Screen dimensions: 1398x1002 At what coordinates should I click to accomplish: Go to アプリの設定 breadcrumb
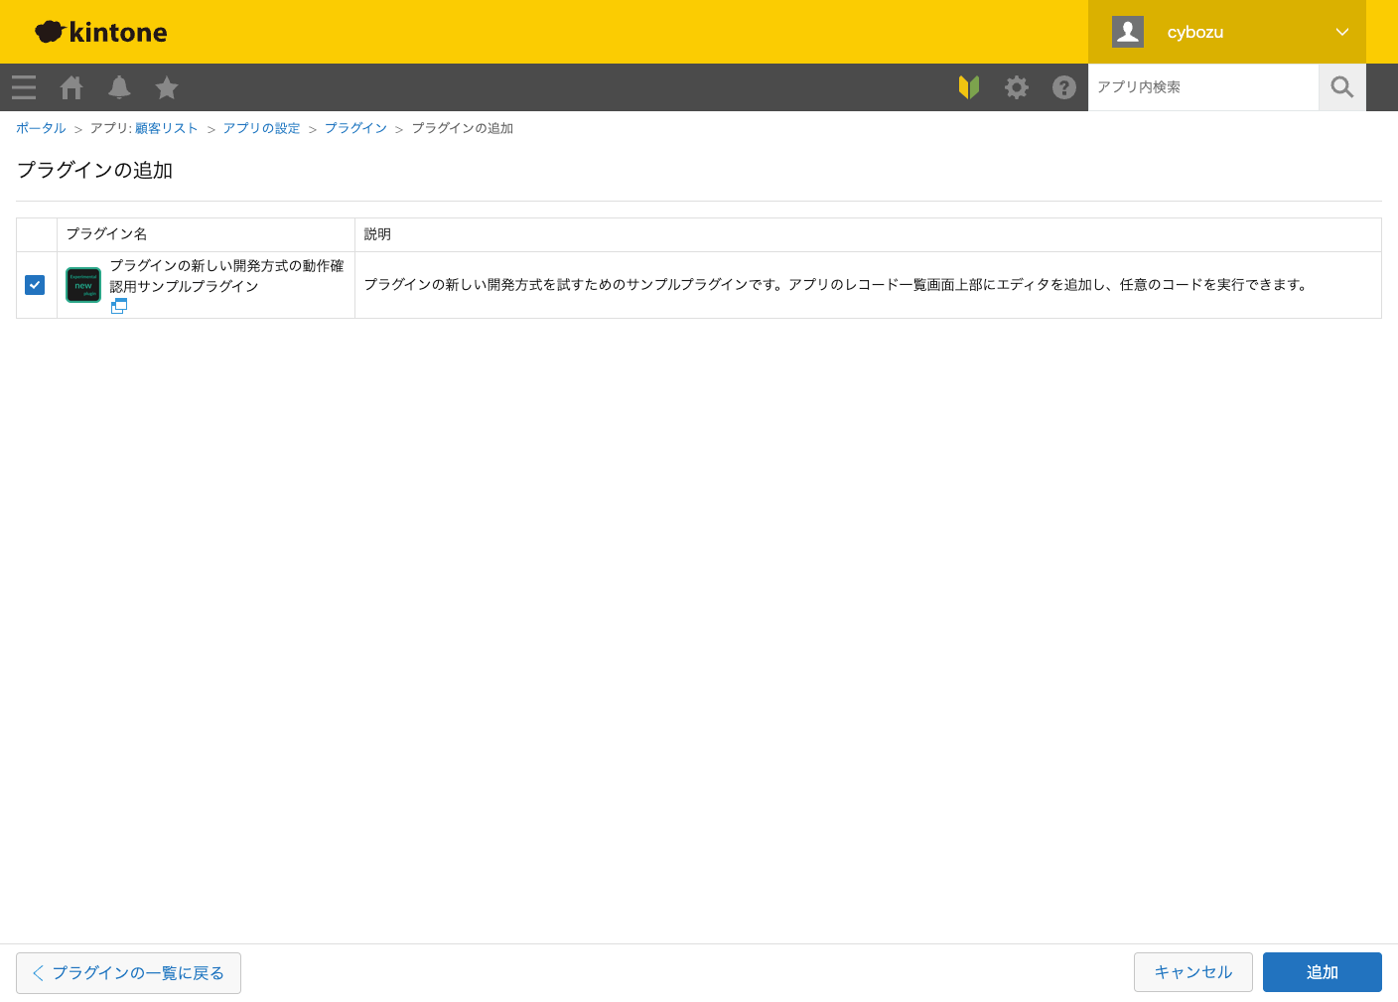(x=261, y=128)
